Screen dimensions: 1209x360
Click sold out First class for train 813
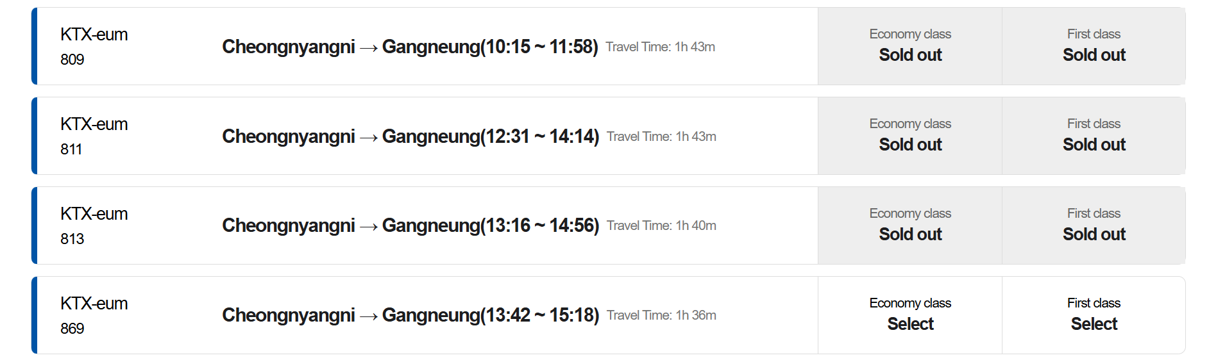(x=1094, y=225)
